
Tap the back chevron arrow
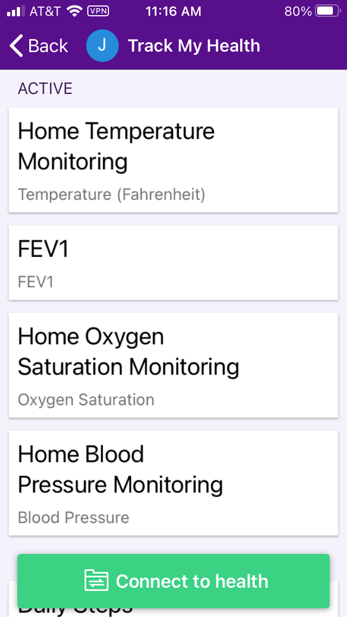coord(14,46)
